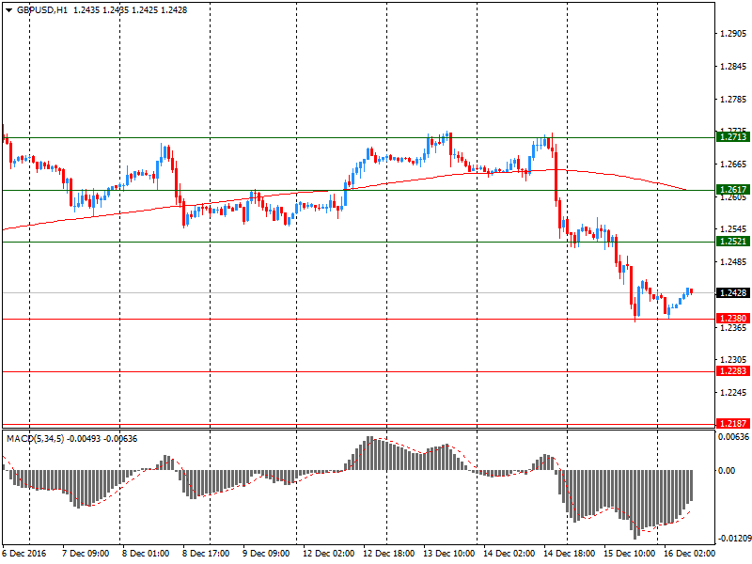This screenshot has height=564, width=752.
Task: Click the 12 Dec 18:00 time label
Action: tap(389, 554)
